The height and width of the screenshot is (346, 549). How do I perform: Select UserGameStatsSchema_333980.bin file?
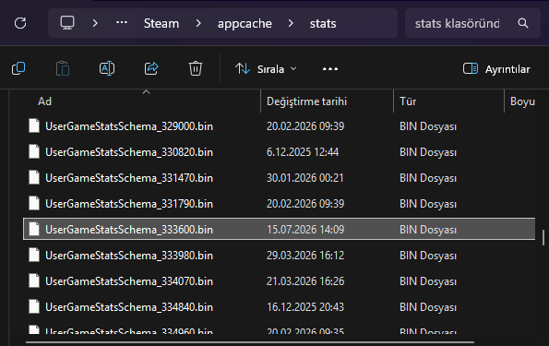(x=279, y=256)
